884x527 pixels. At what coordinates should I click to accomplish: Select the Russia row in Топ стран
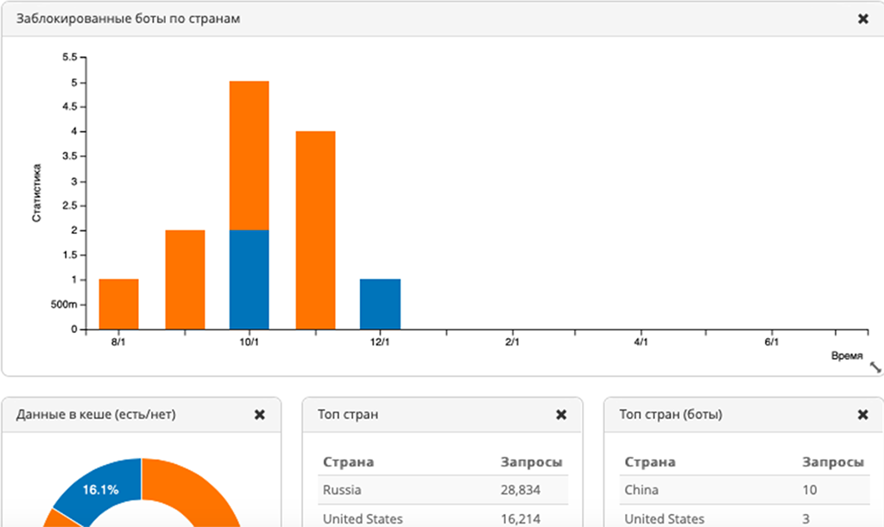[443, 490]
